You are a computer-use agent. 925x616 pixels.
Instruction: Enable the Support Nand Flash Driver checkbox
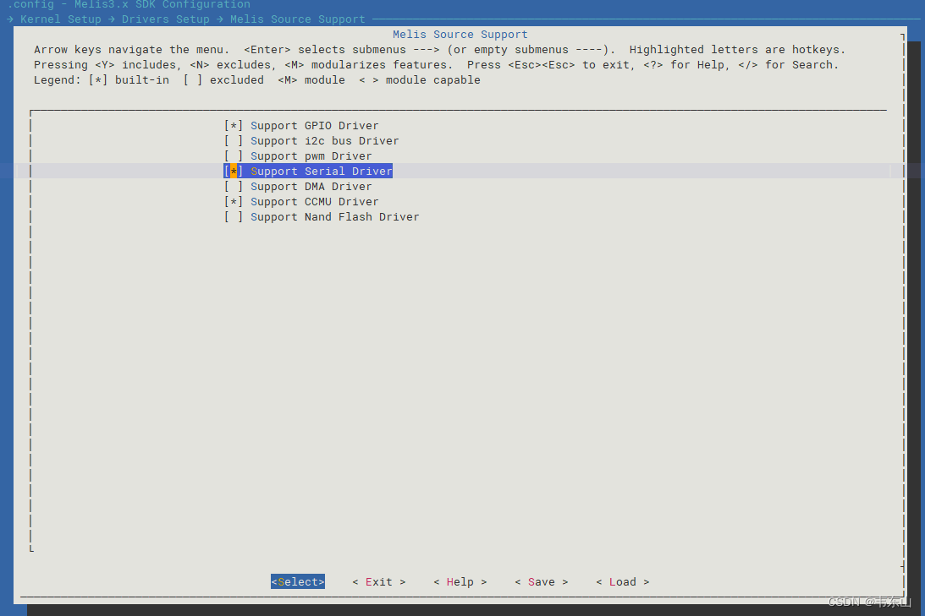click(234, 217)
